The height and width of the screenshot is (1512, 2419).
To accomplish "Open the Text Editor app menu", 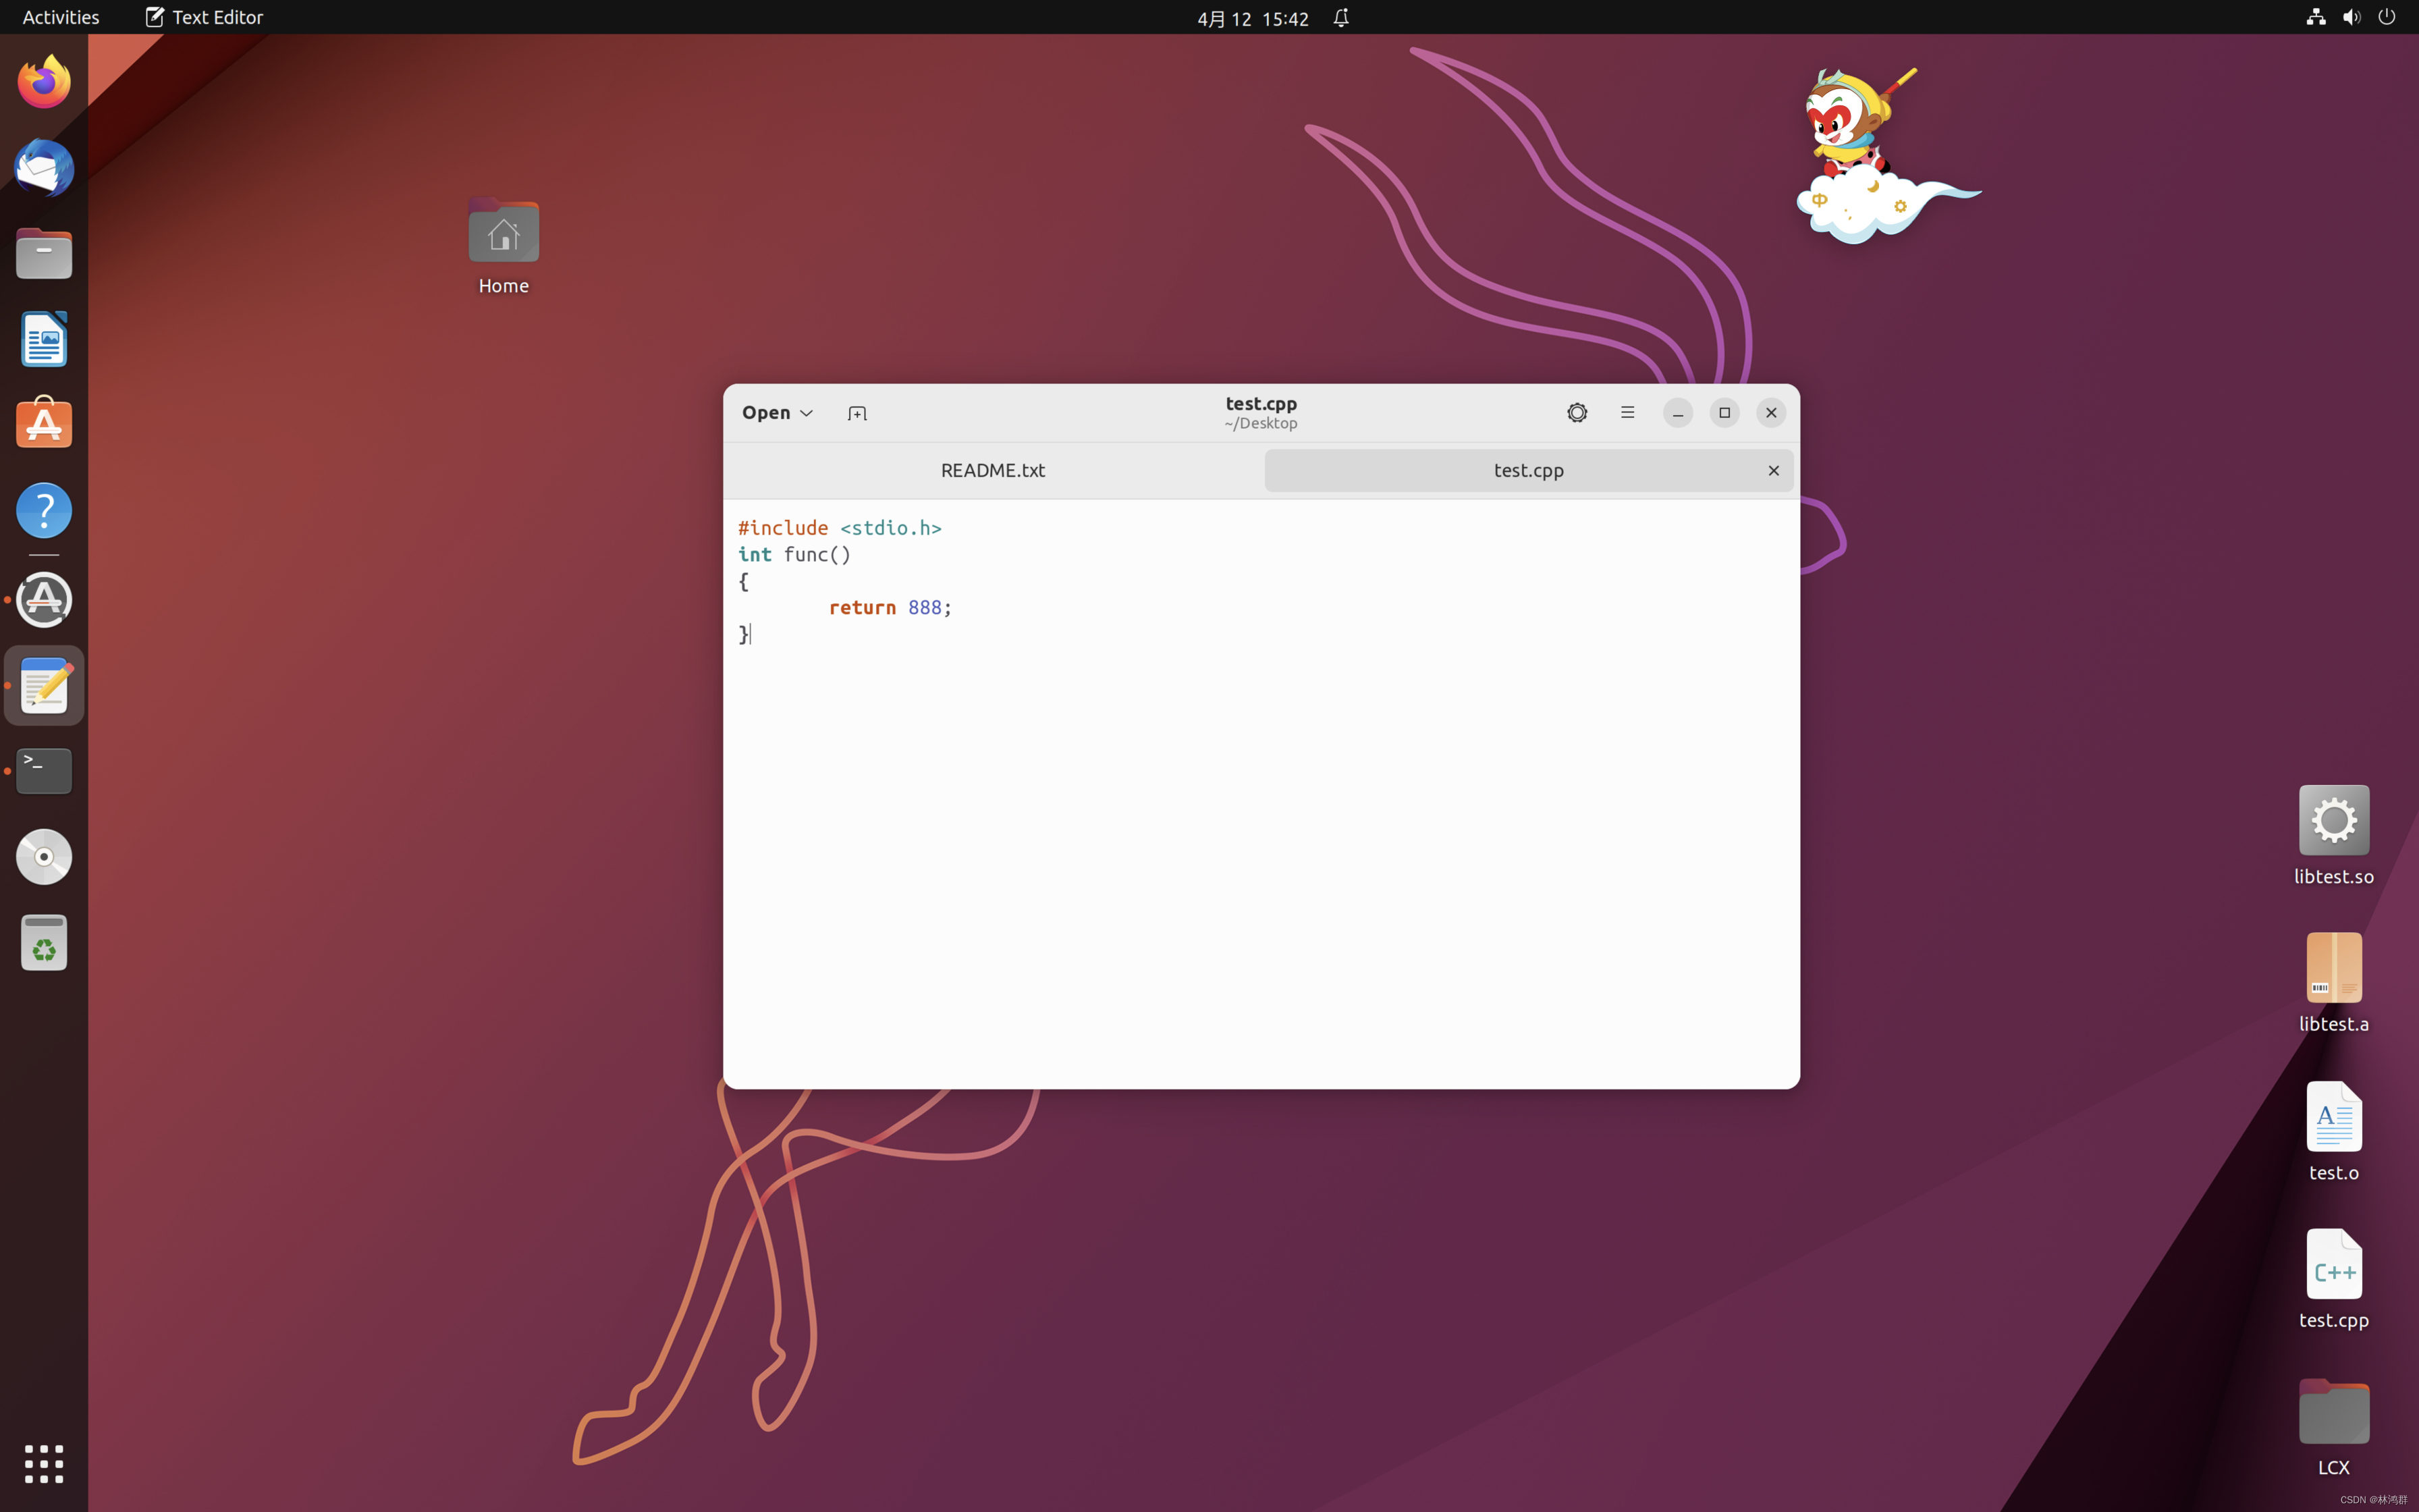I will 204,17.
